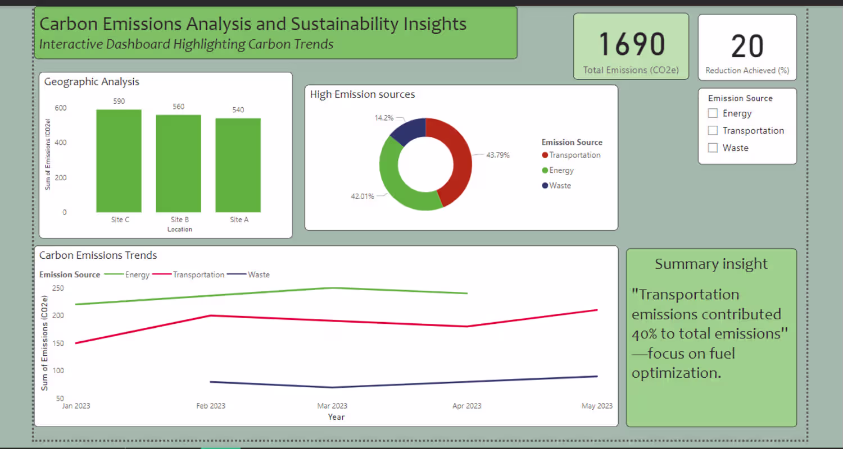
Task: Select the Site A bar
Action: 238,165
